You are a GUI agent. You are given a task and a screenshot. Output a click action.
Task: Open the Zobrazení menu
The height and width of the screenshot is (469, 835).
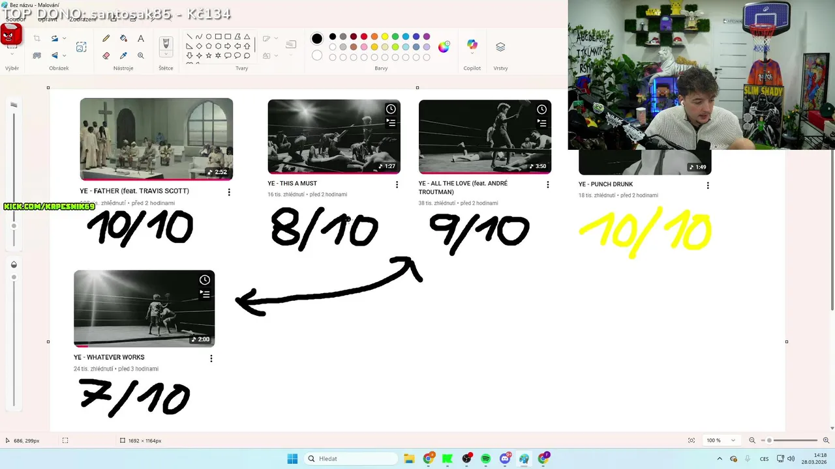tap(83, 19)
